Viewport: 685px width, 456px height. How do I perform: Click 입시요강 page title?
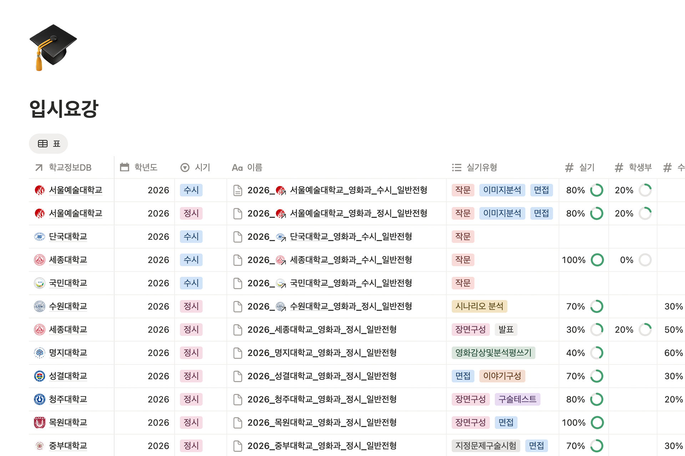pos(64,109)
